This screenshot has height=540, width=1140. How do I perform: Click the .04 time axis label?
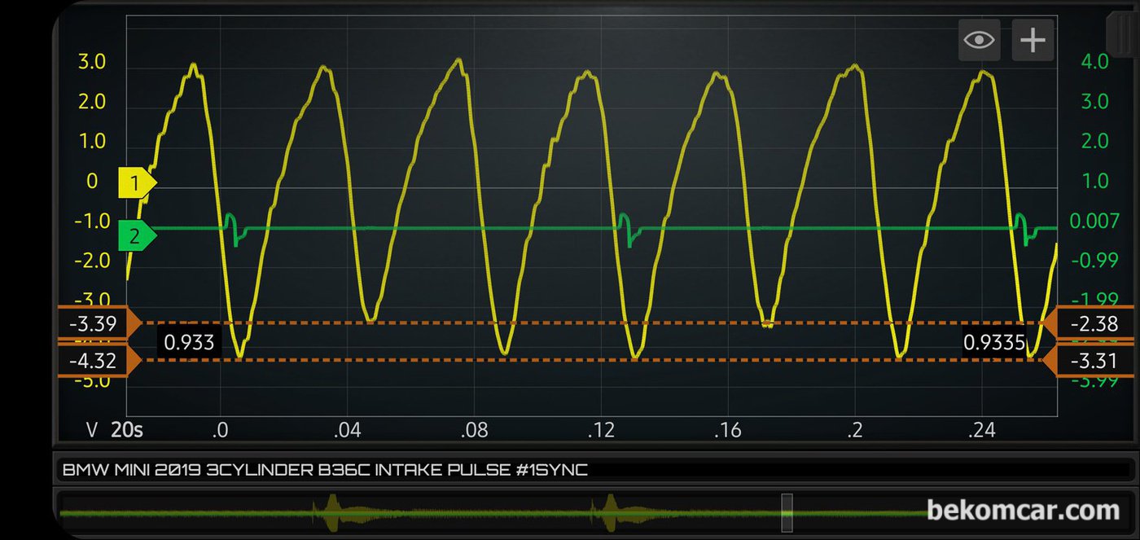point(346,430)
